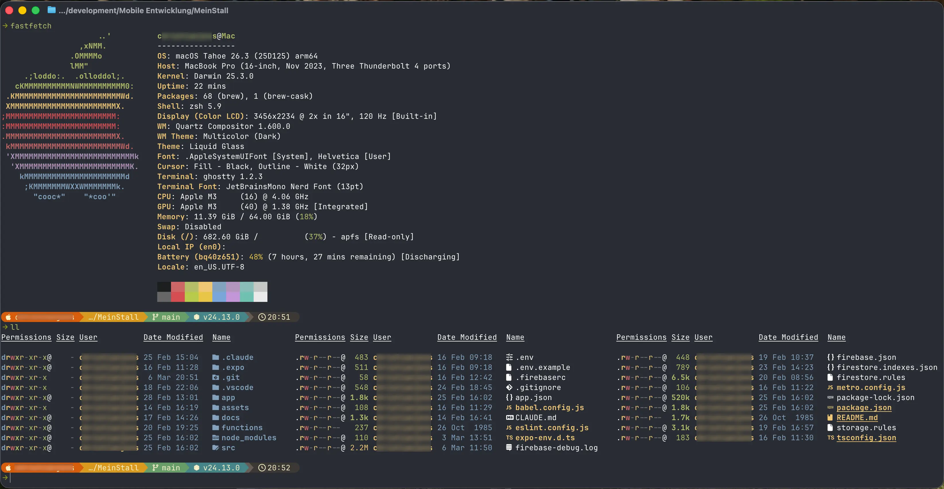Viewport: 944px width, 489px height.
Task: Click the folder icon in the title bar
Action: click(52, 10)
